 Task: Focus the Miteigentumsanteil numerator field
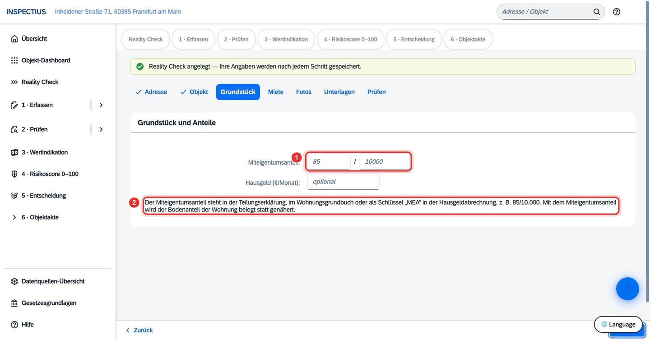point(329,161)
